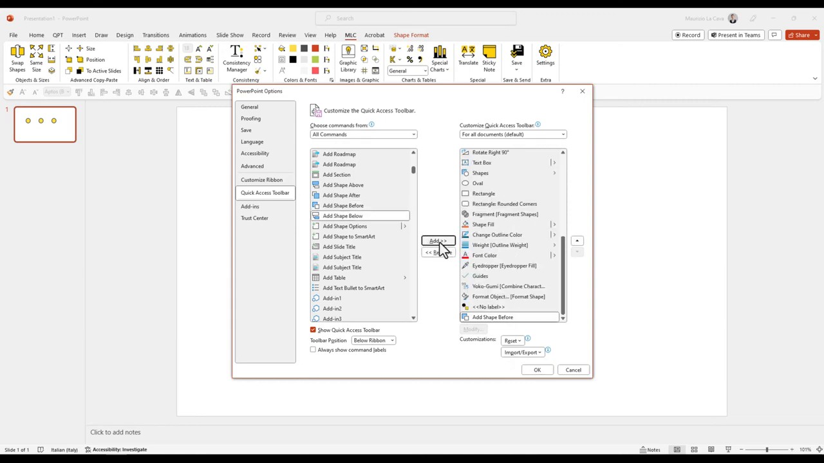Switch to Slide Sorter view icon
This screenshot has height=463, width=824.
pyautogui.click(x=694, y=449)
